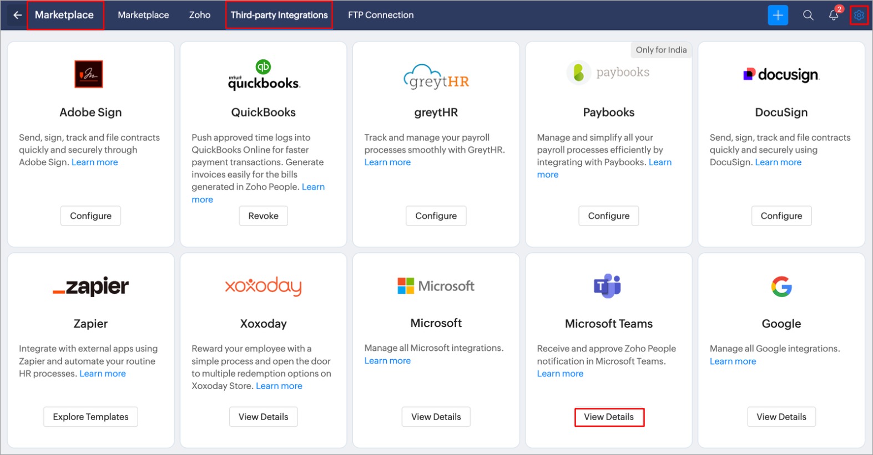Open Learn more link for Adobe Sign

click(x=95, y=162)
